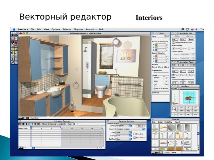214x160 pixels.
Task: Open the Plug-ins menu
Action: (x=78, y=29)
